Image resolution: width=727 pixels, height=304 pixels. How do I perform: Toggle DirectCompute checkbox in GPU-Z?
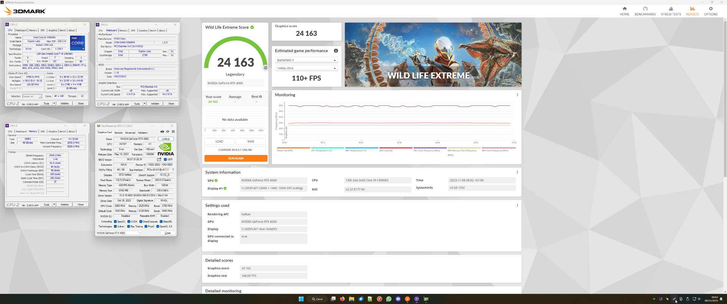[141, 222]
